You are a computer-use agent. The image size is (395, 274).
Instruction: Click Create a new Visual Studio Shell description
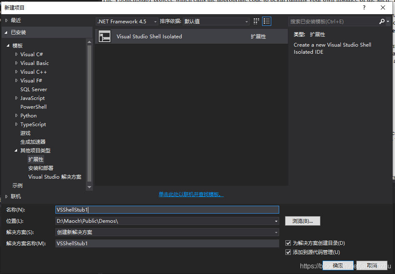point(332,48)
